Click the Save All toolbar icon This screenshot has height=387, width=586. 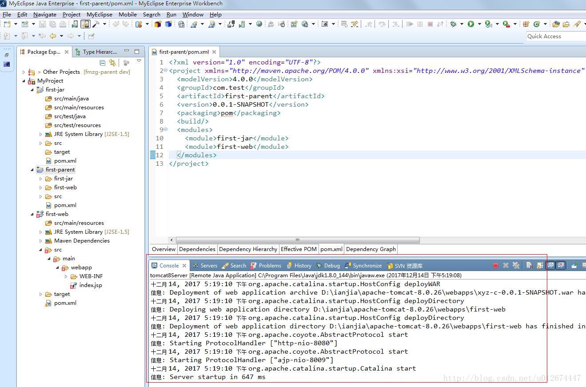pos(52,24)
